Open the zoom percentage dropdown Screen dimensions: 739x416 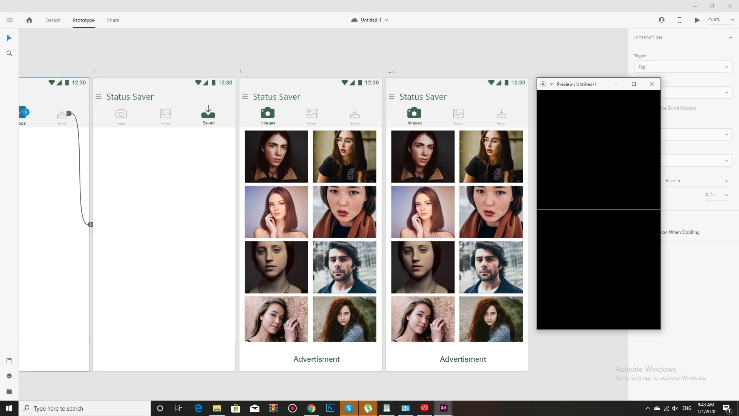732,20
